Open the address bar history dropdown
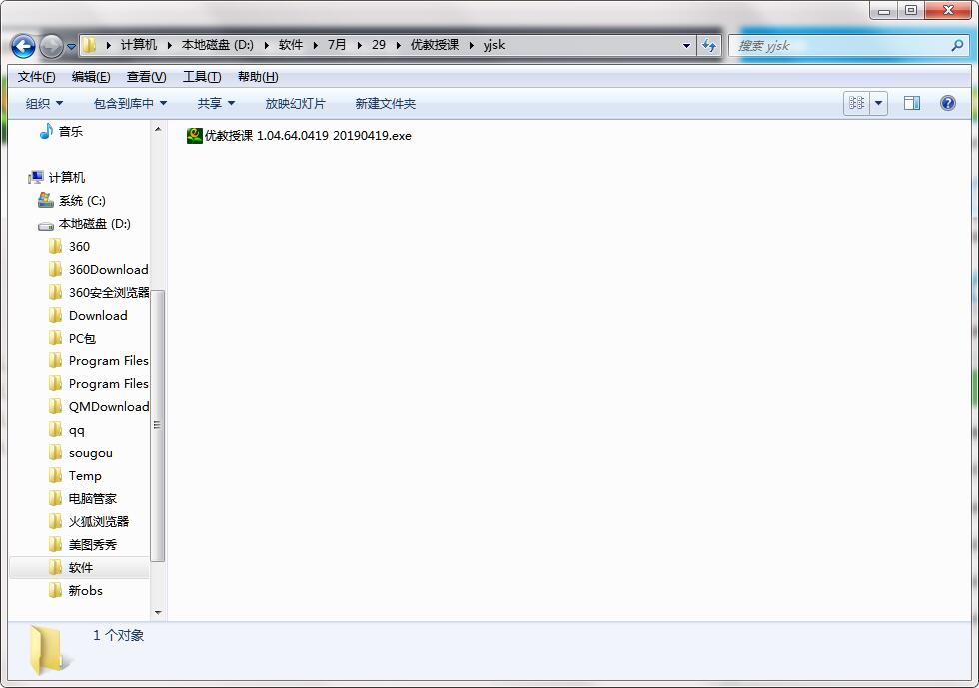This screenshot has width=979, height=688. pyautogui.click(x=687, y=46)
